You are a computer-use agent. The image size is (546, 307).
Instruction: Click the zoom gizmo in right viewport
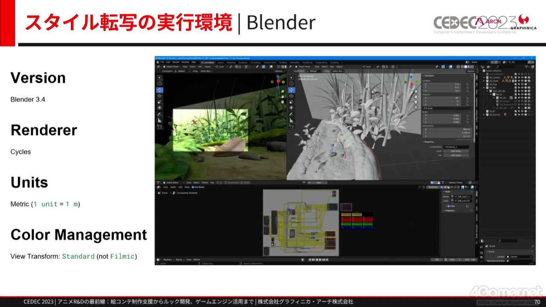pyautogui.click(x=416, y=91)
